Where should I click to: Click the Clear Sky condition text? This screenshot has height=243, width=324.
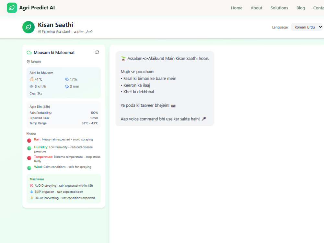[36, 93]
